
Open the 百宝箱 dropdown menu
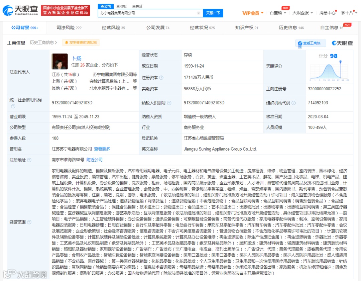pyautogui.click(x=278, y=13)
